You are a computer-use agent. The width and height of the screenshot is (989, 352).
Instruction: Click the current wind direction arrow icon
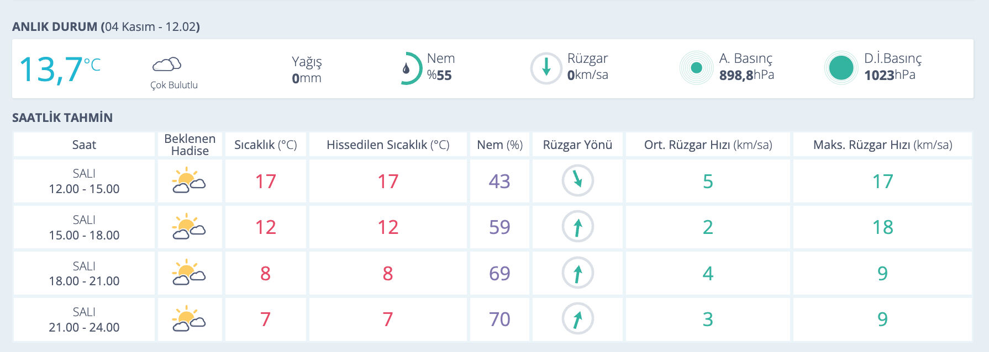coord(546,68)
